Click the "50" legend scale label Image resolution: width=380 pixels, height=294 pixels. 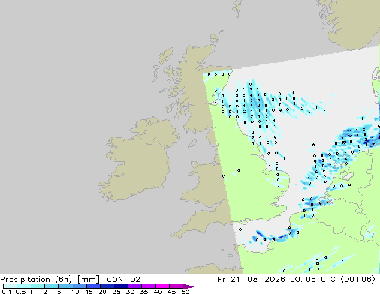point(185,292)
